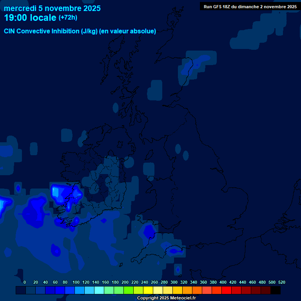Click the bright red swatch below 400

pos(227,290)
